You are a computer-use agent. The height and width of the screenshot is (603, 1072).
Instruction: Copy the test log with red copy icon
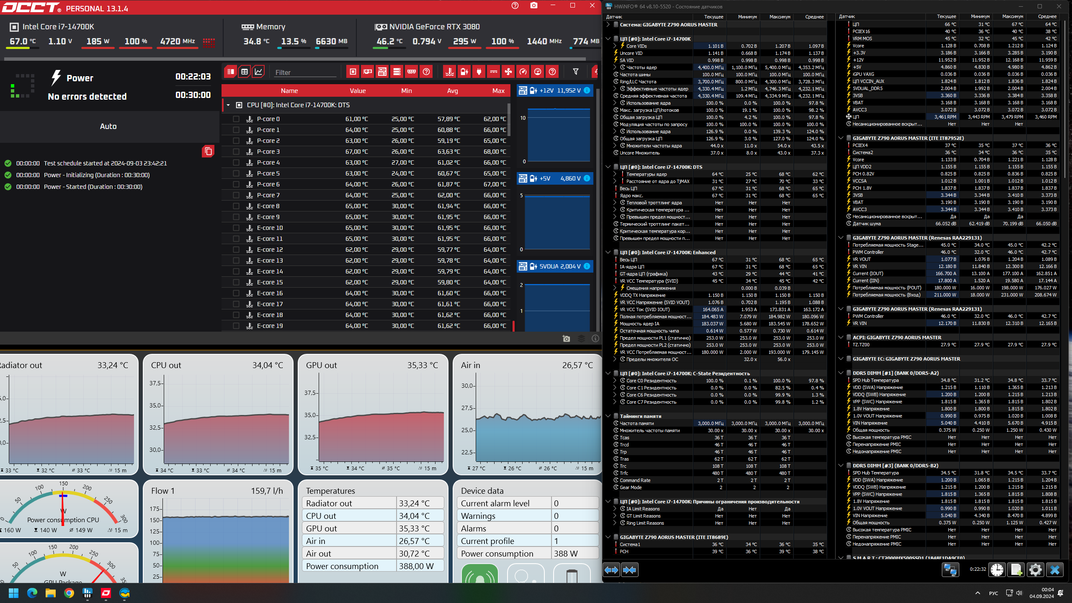(208, 151)
